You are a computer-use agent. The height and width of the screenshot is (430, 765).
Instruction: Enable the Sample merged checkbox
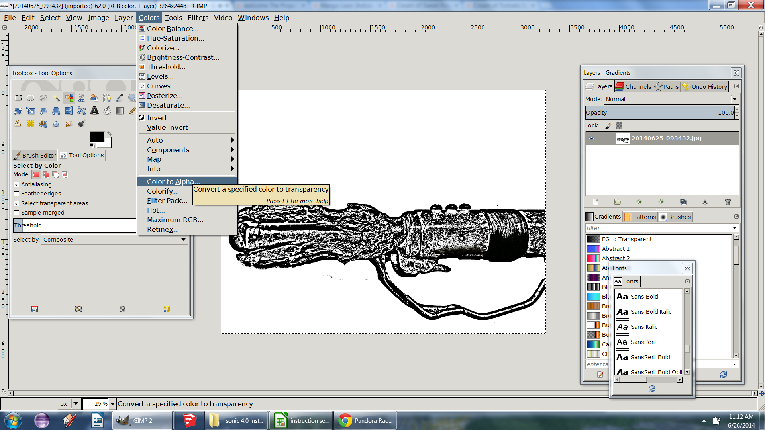[x=17, y=213]
